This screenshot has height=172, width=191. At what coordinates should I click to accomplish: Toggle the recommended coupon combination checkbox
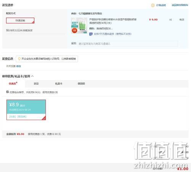pos(7,92)
